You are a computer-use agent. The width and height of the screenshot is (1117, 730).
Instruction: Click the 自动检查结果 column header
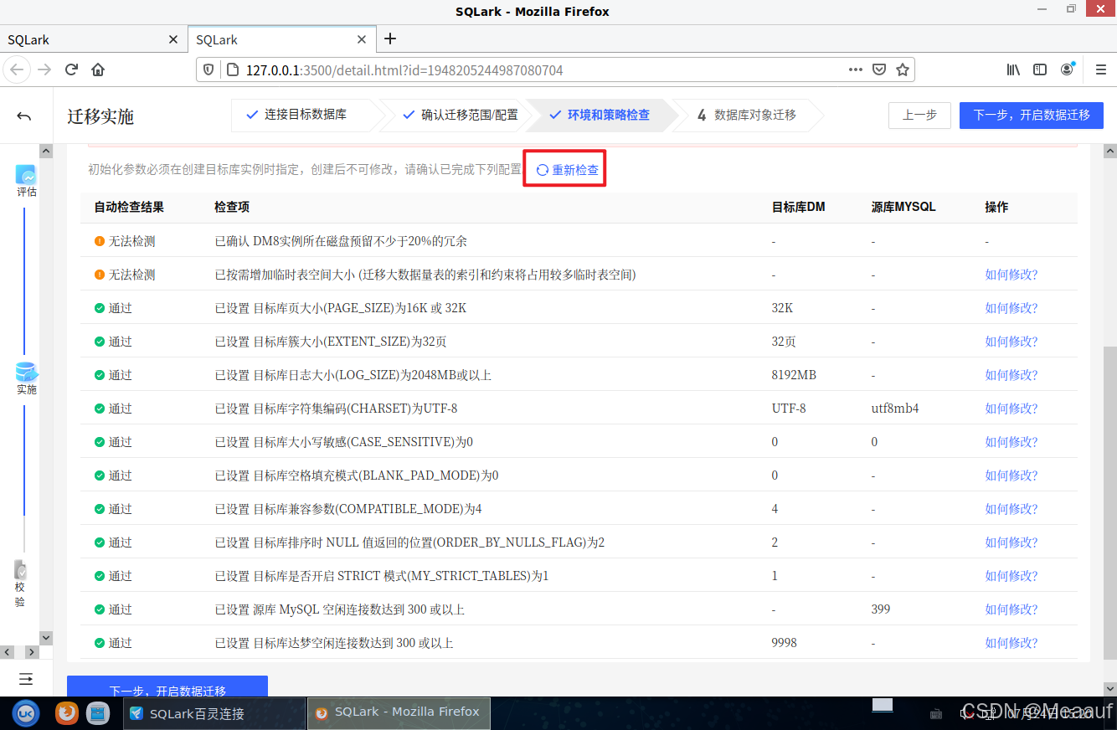tap(129, 207)
